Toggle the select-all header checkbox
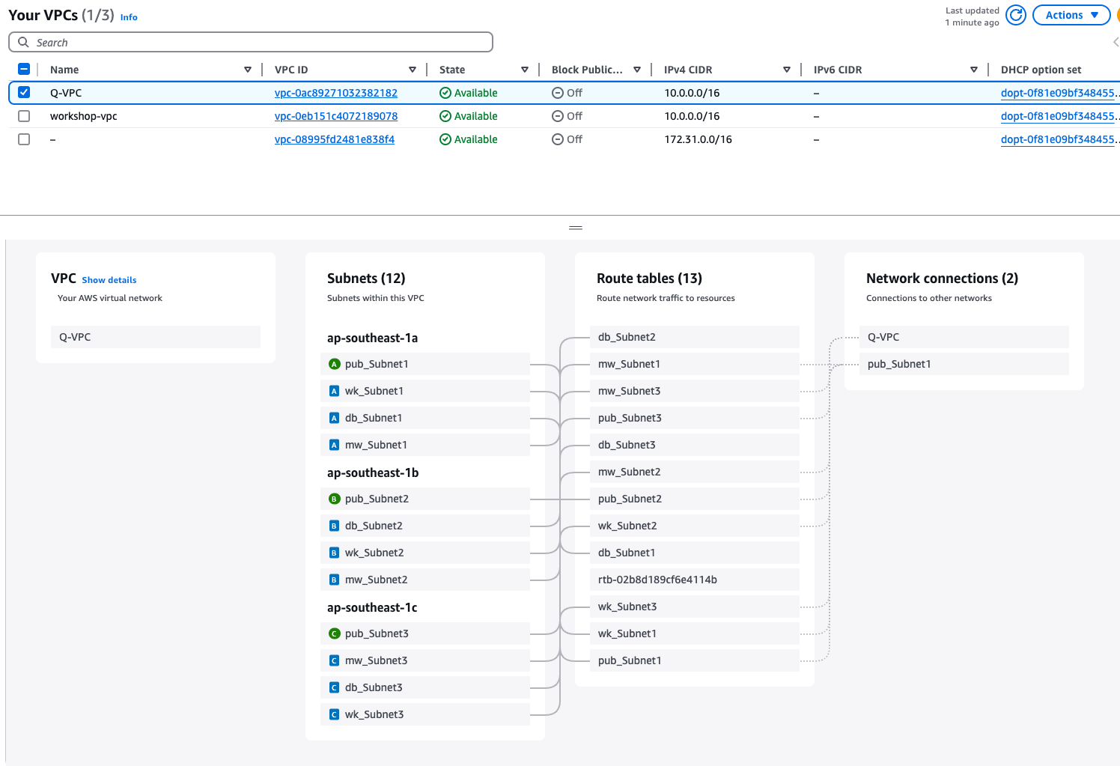This screenshot has width=1120, height=766. pos(24,70)
